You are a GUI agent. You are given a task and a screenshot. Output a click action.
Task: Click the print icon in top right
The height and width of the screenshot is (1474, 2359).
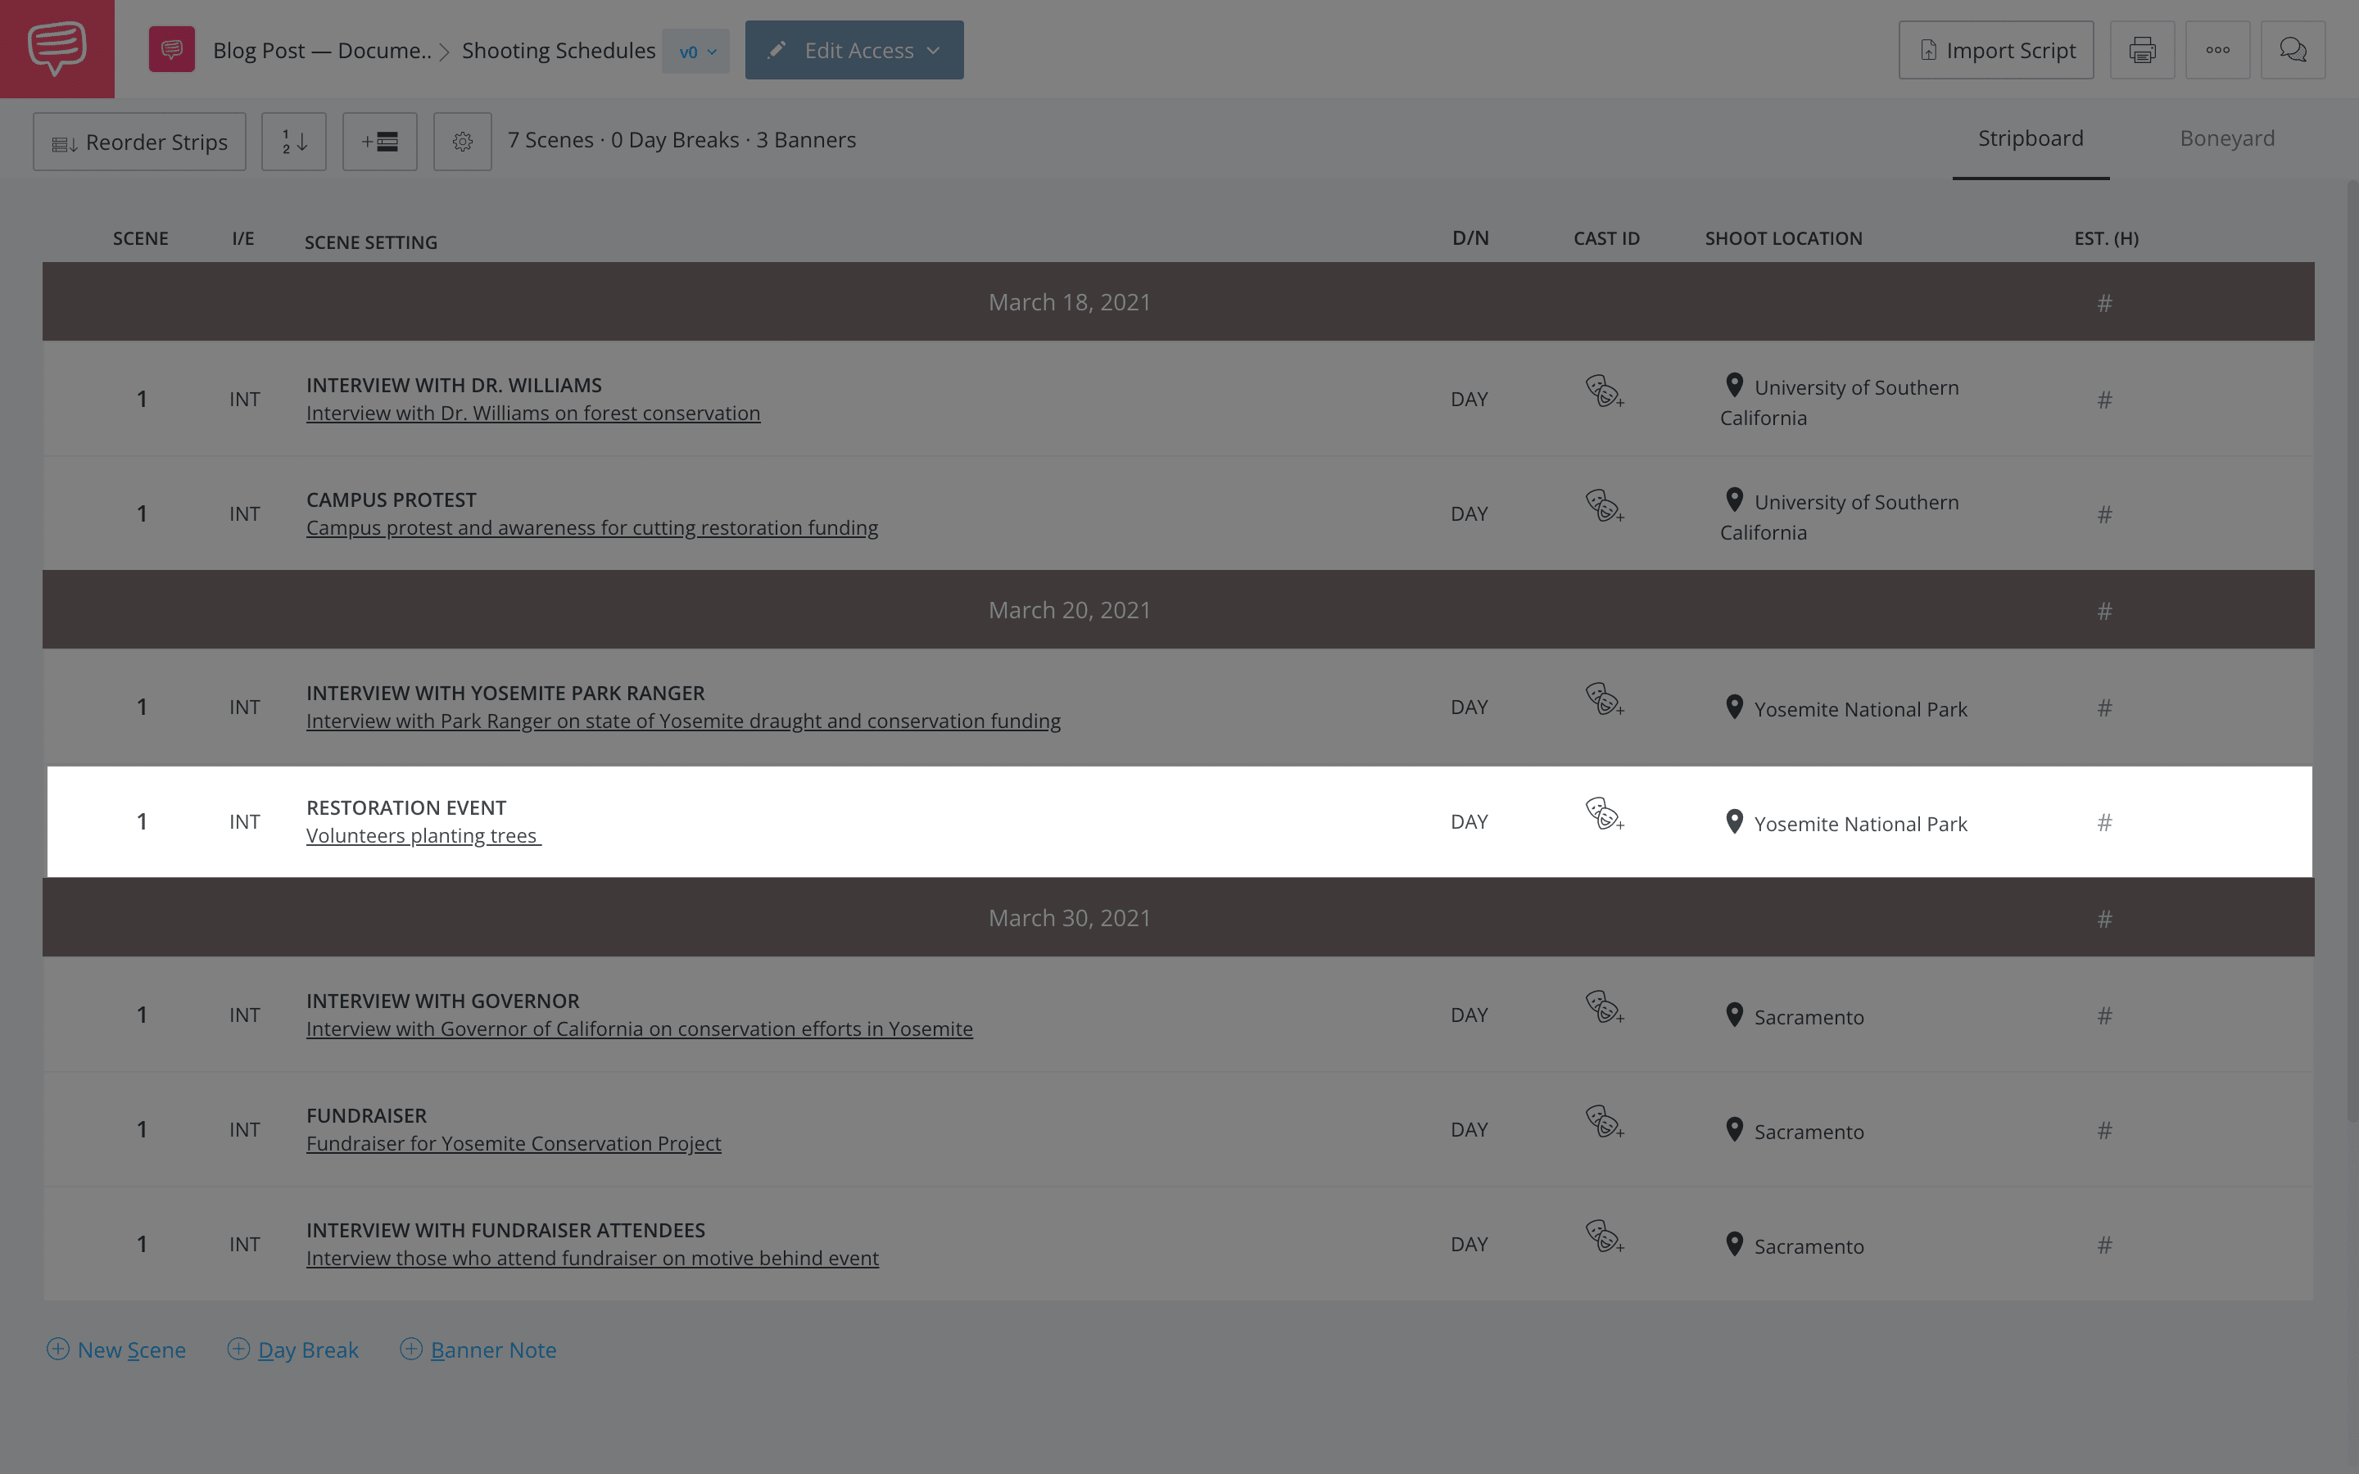click(x=2142, y=49)
